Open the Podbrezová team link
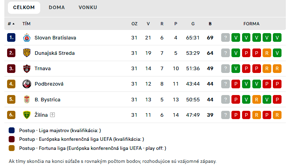 tap(49, 84)
